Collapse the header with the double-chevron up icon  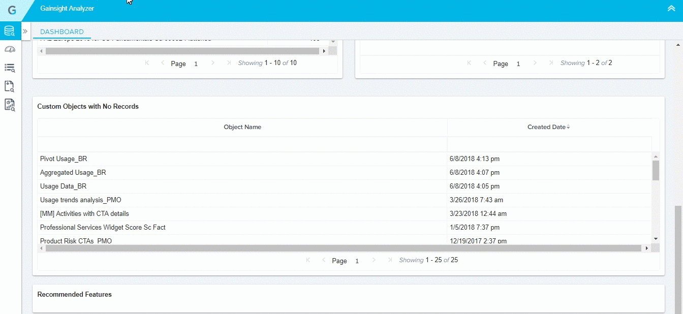pyautogui.click(x=671, y=9)
